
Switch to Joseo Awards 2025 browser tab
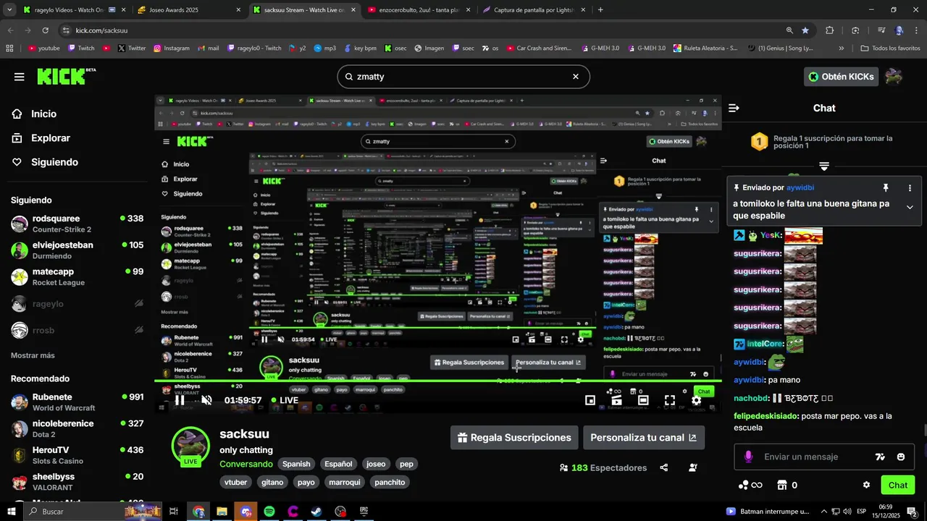point(190,10)
